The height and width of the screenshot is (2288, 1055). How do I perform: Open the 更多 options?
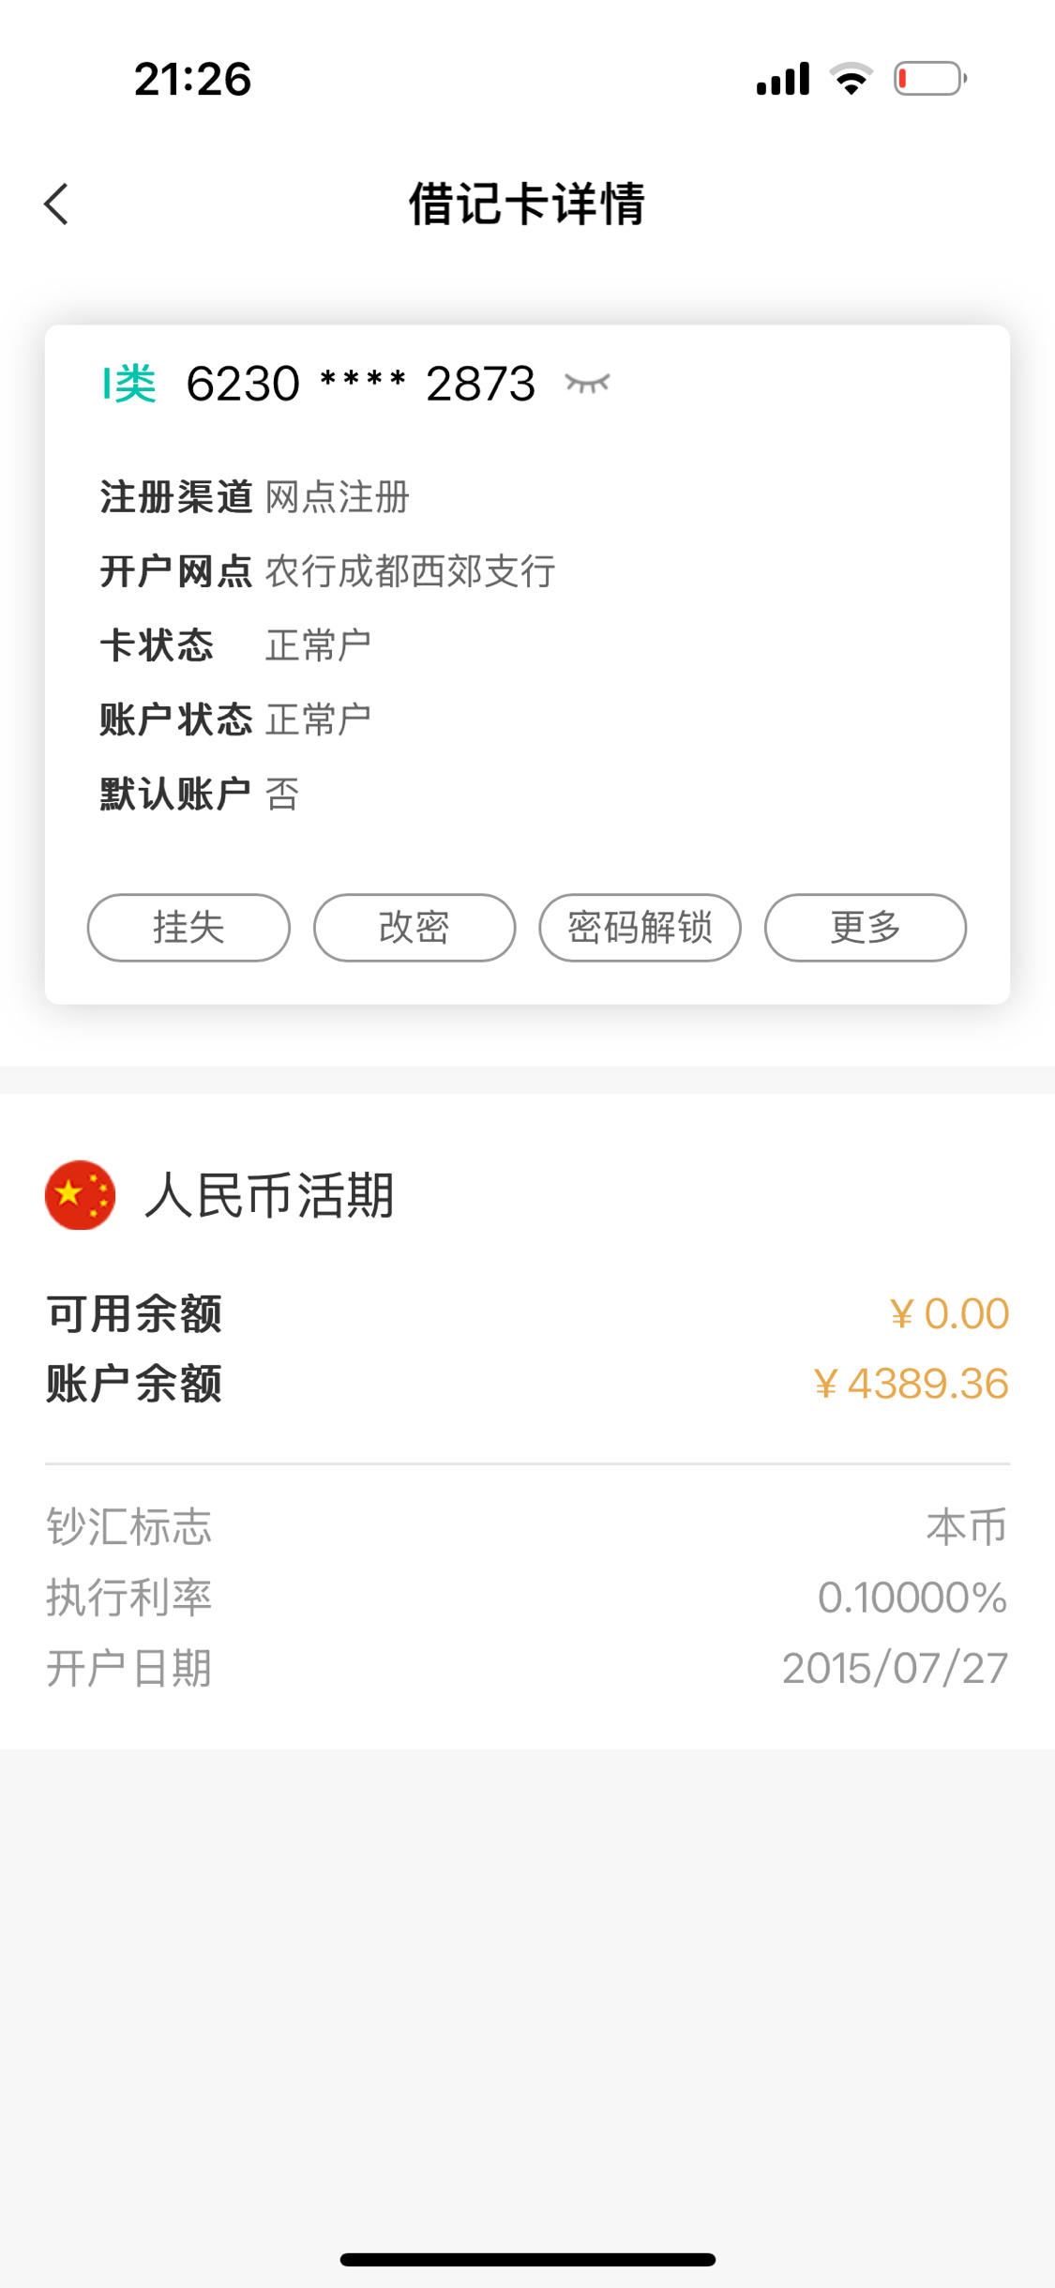click(866, 928)
